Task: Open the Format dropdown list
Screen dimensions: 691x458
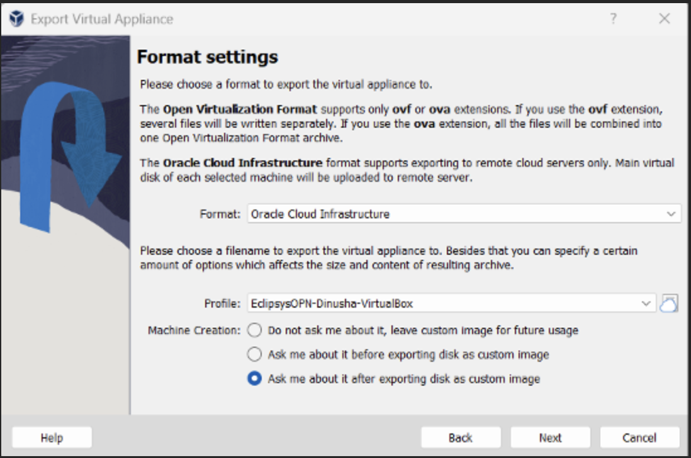Action: click(x=464, y=214)
